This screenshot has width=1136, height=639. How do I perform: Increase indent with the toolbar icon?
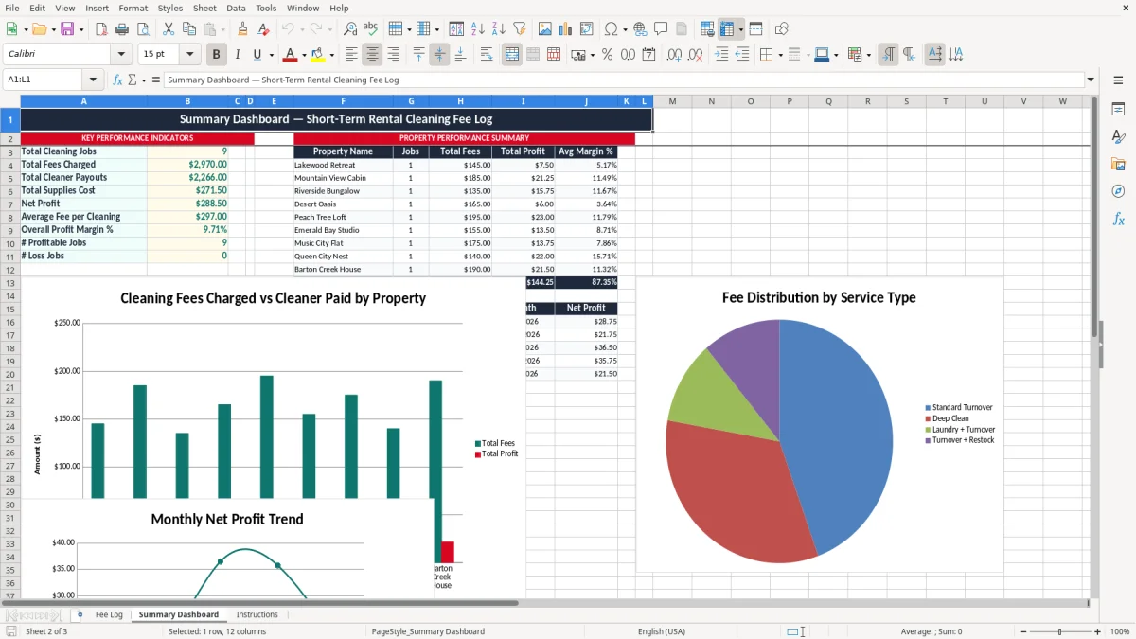point(721,55)
